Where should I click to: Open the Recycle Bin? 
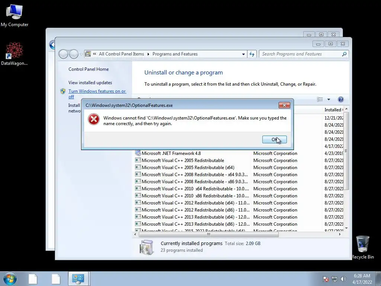coord(362,247)
